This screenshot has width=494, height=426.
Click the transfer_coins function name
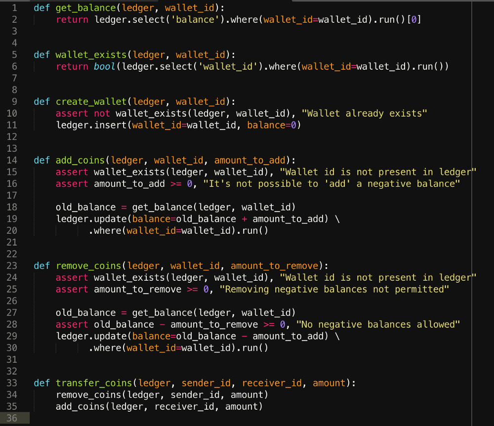(x=94, y=383)
